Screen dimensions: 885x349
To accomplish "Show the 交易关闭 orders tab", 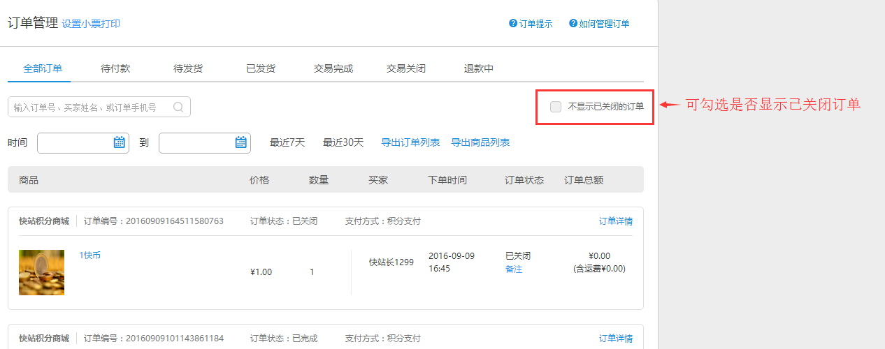I will pos(406,68).
